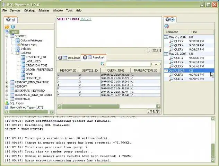Close the first Resultset tab
Screen dimensions: 219x166
point(60,58)
